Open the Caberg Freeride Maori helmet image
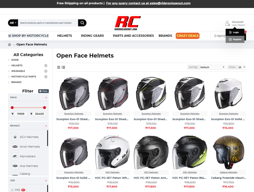Viewport: 254px width, 192px height. tap(228, 152)
